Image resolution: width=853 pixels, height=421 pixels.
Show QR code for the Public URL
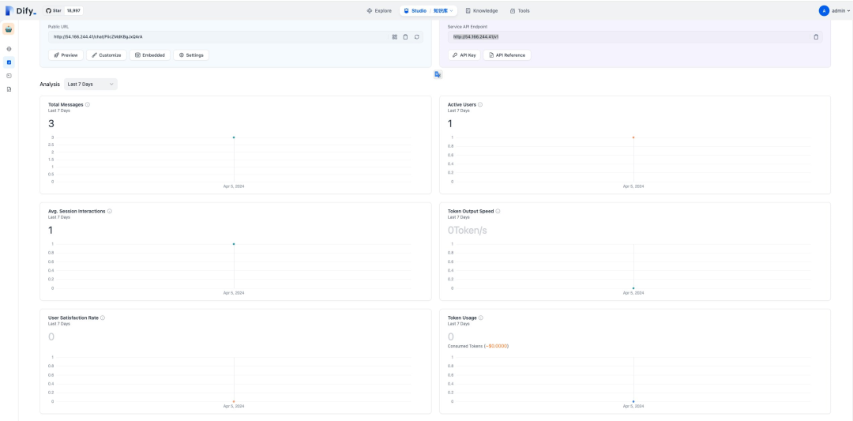point(395,37)
